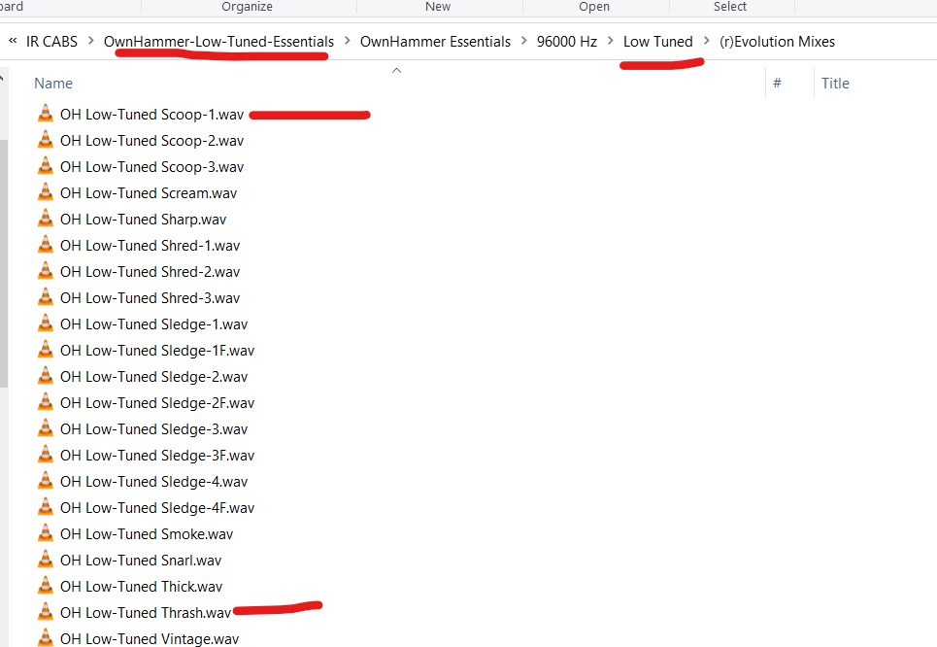Open the chevron after Low Tuned breadcrumb
The height and width of the screenshot is (647, 937).
[x=706, y=41]
